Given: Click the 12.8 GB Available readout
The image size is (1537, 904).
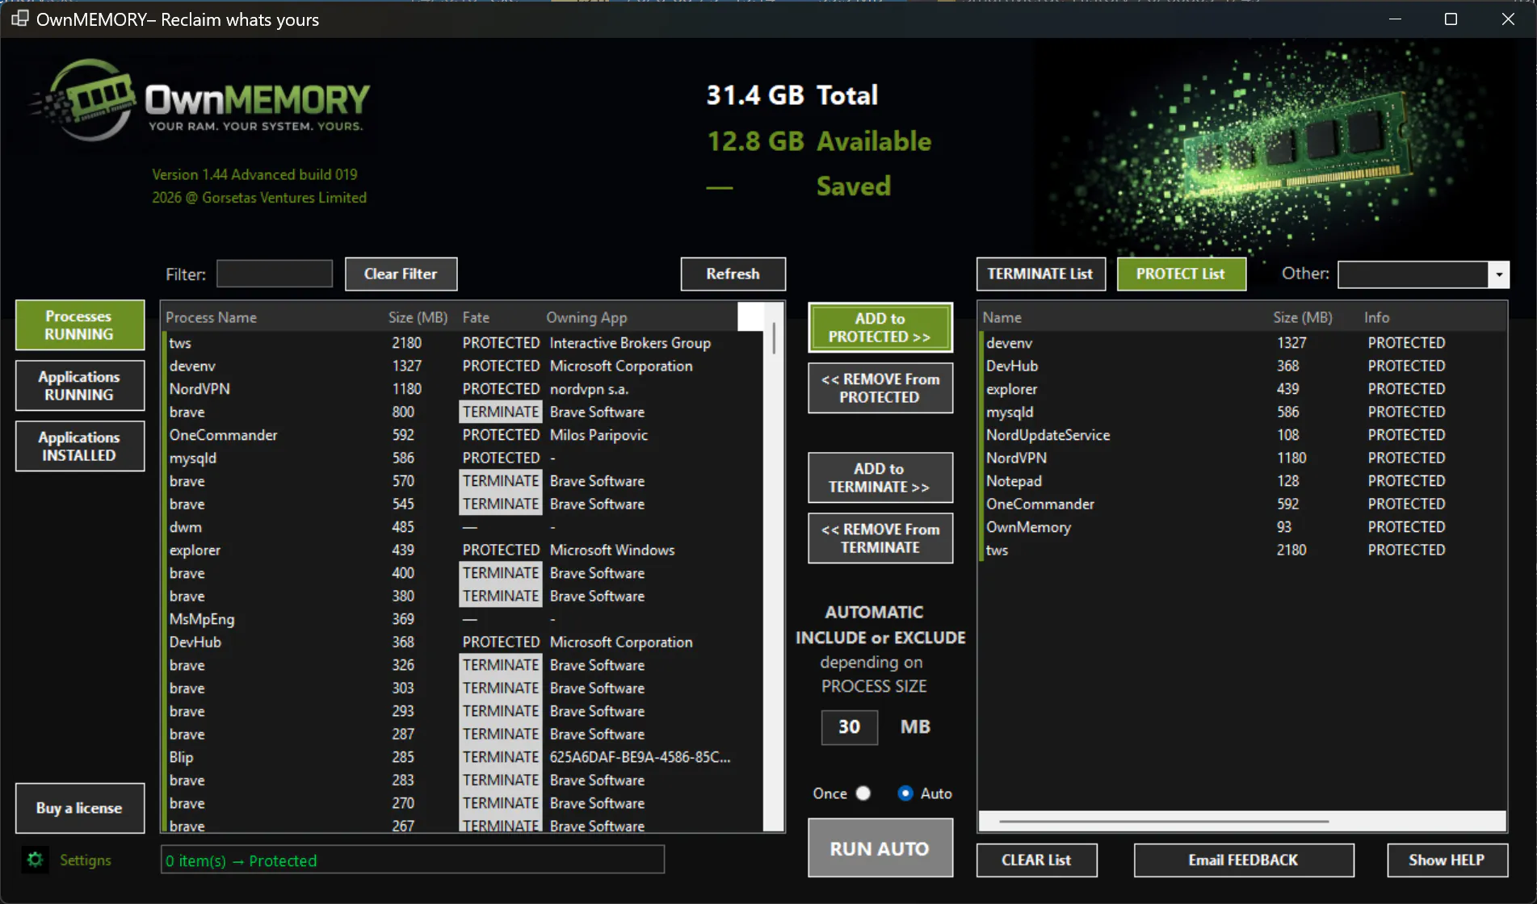Looking at the screenshot, I should 819,141.
